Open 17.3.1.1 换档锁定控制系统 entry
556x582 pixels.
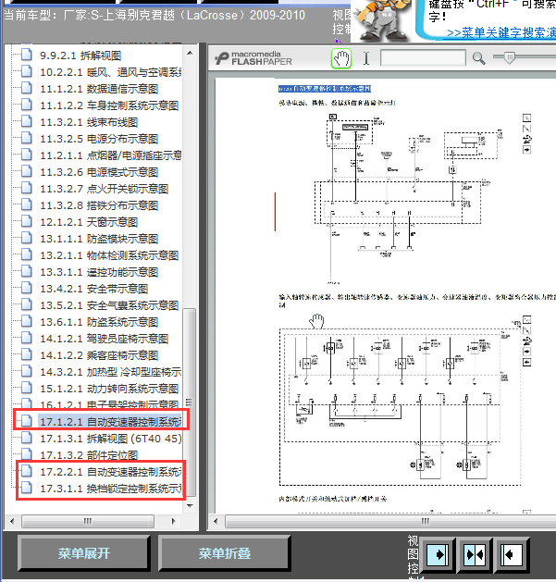(x=111, y=489)
